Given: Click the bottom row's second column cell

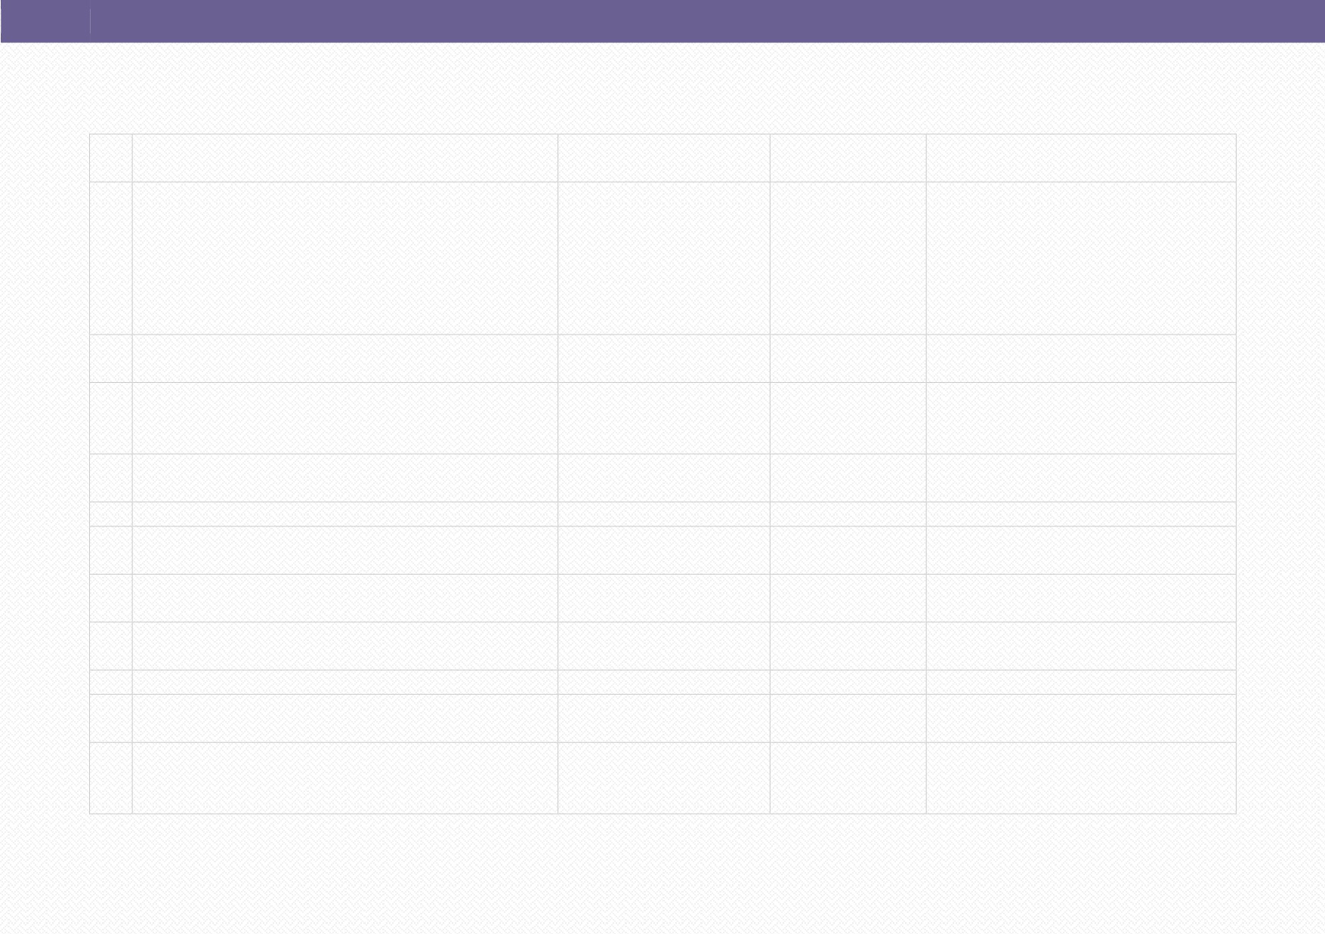Looking at the screenshot, I should coord(345,778).
